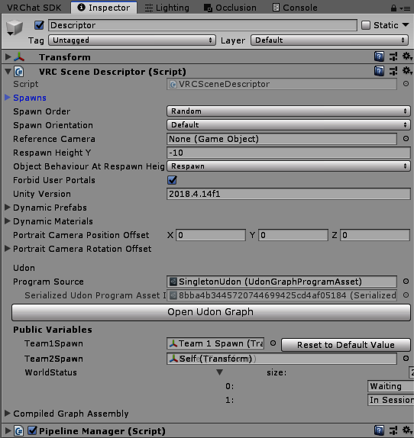The width and height of the screenshot is (414, 438).
Task: Open the Layer dropdown
Action: pos(329,40)
